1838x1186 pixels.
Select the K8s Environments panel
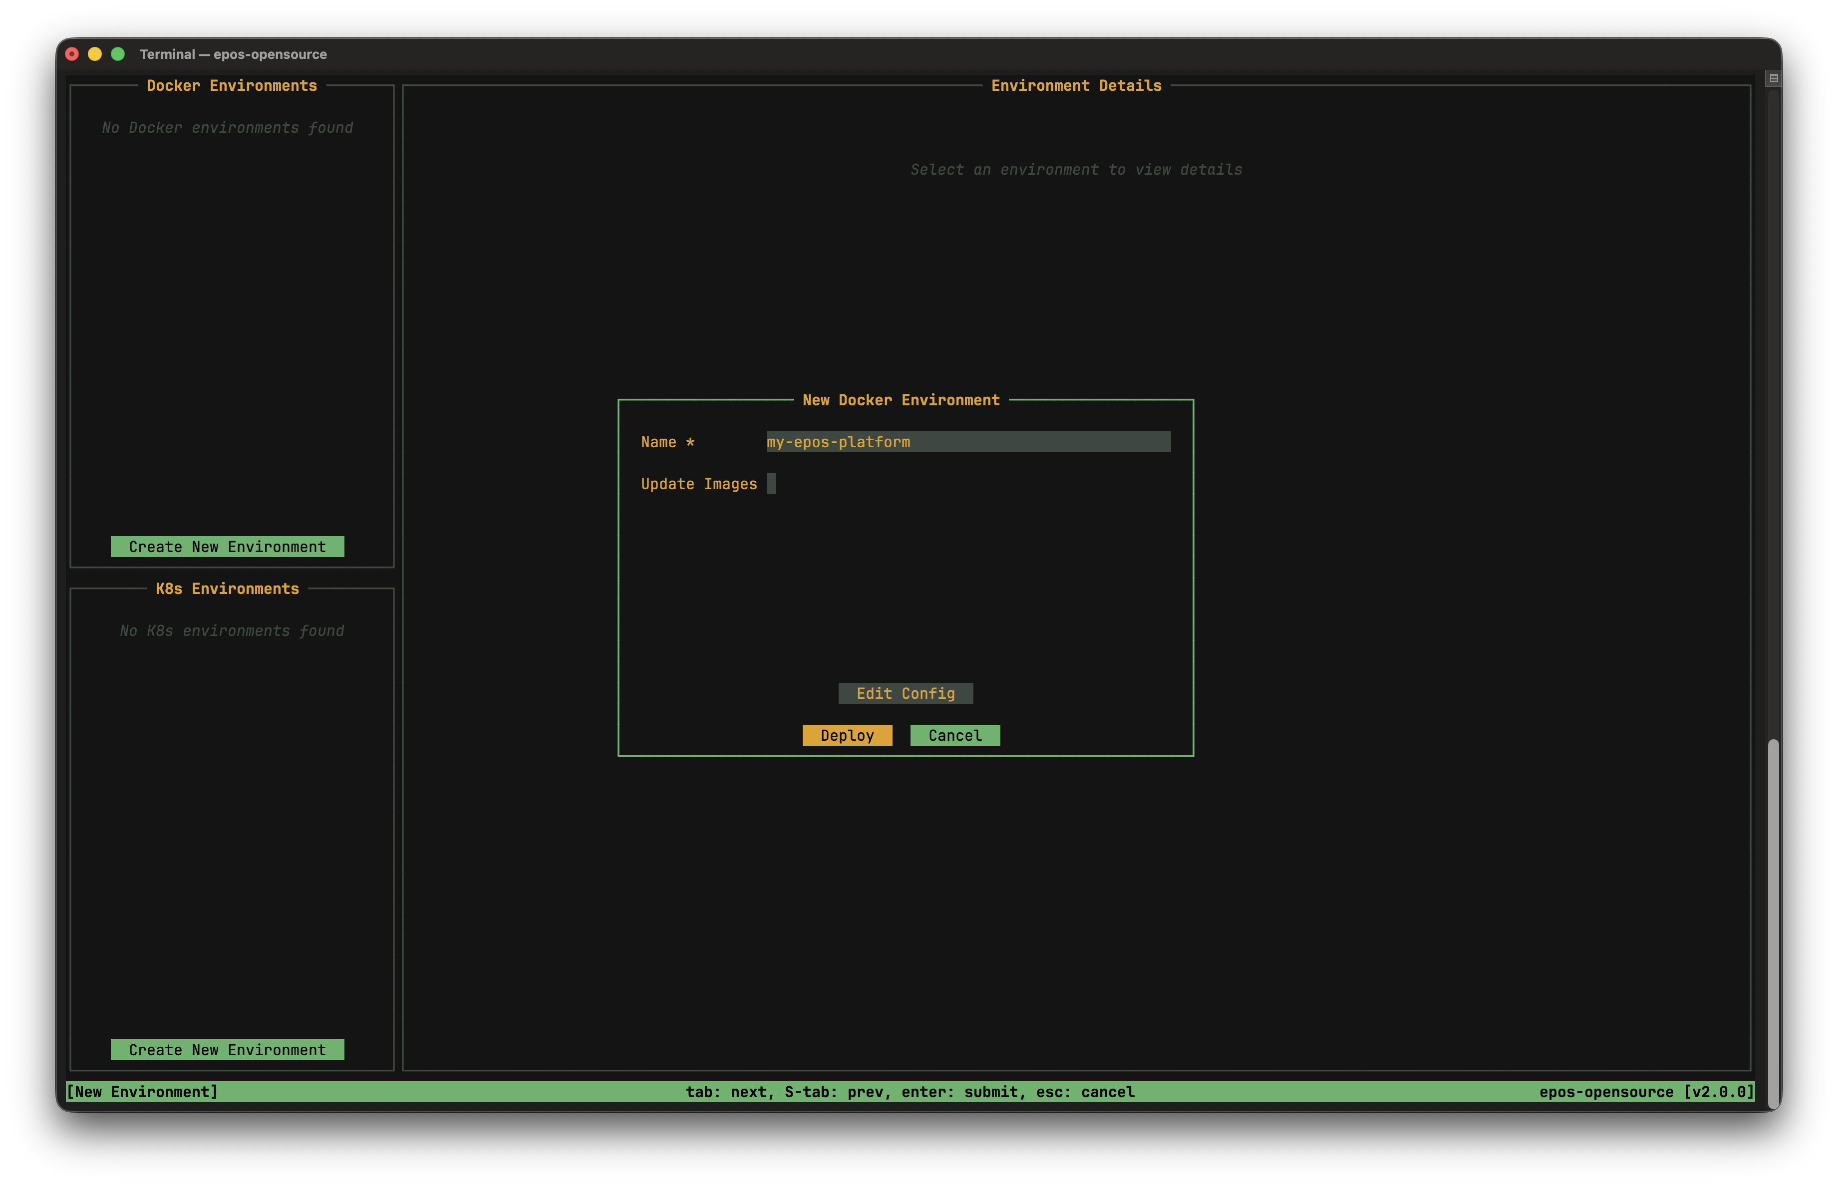227,589
